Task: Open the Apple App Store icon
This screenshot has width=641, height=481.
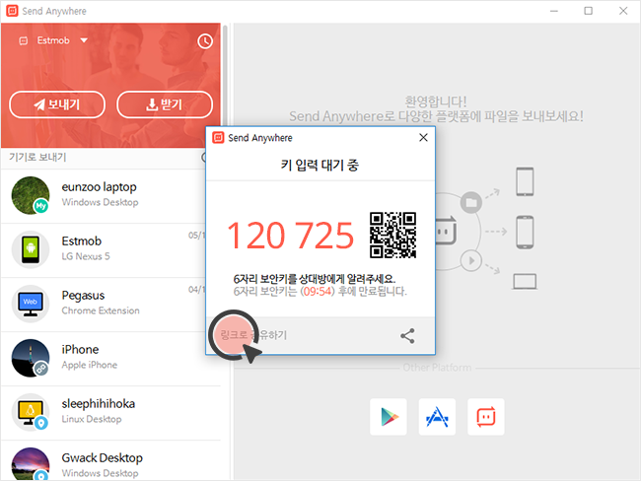Action: point(437,417)
